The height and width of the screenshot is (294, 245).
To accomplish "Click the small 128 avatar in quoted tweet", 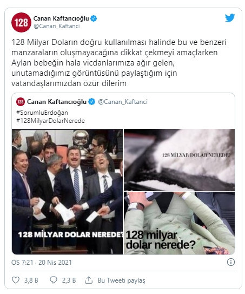I will (x=21, y=102).
